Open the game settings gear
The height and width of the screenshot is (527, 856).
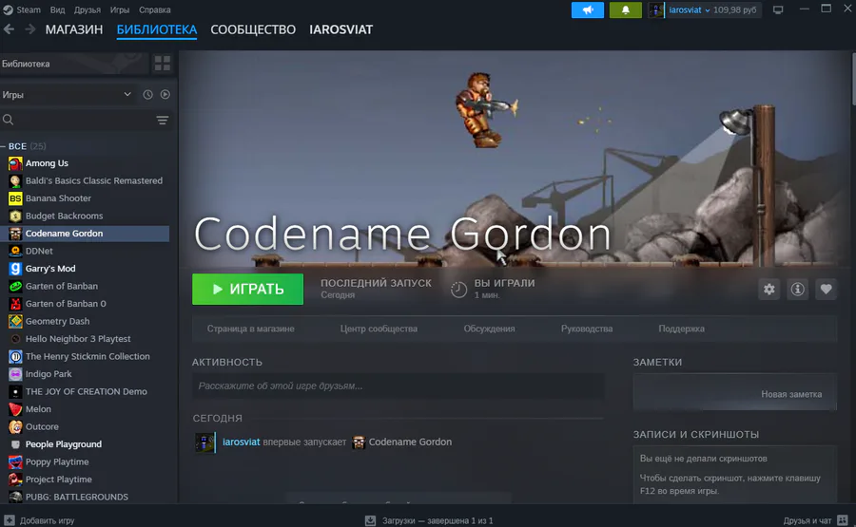[768, 290]
